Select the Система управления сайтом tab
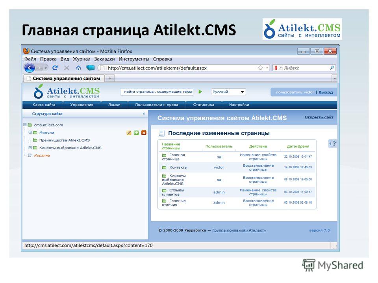The height and width of the screenshot is (283, 378). coord(64,78)
